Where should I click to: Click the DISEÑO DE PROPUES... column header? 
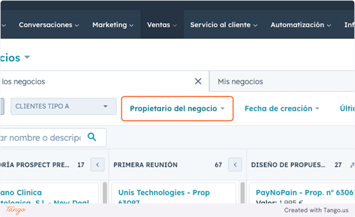(288, 165)
